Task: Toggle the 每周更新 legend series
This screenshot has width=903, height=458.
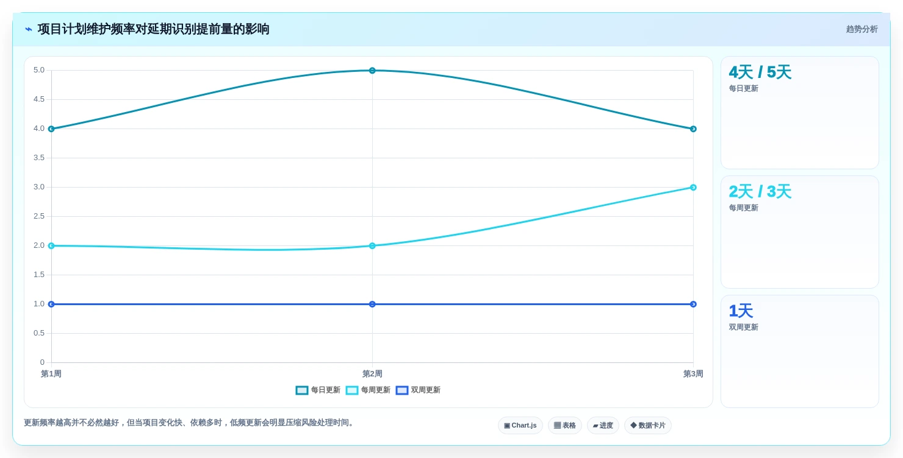Action: [368, 390]
